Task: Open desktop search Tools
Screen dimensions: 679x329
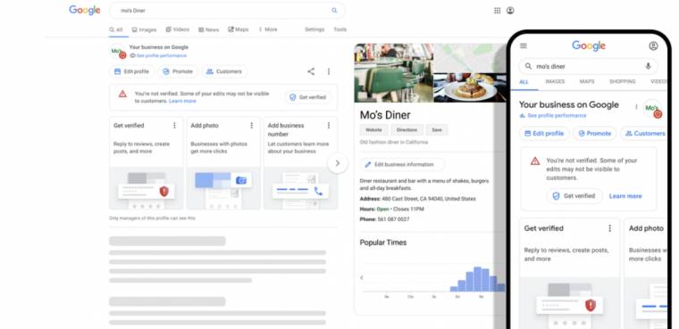Action: coord(339,29)
